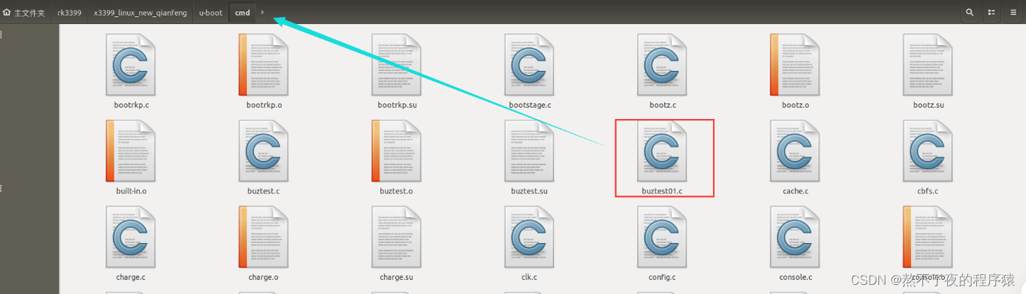Open the hamburger menu in the toolbar
The width and height of the screenshot is (1026, 294).
[x=1013, y=12]
